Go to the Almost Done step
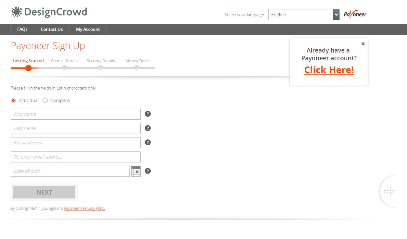This screenshot has height=239, width=407. (x=137, y=61)
